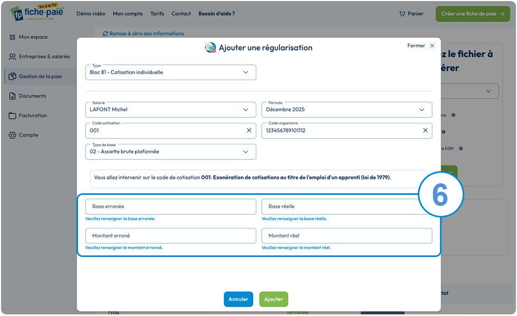The width and height of the screenshot is (517, 316).
Task: Expand the Période dropdown showing Décembre 2025
Action: pyautogui.click(x=347, y=110)
